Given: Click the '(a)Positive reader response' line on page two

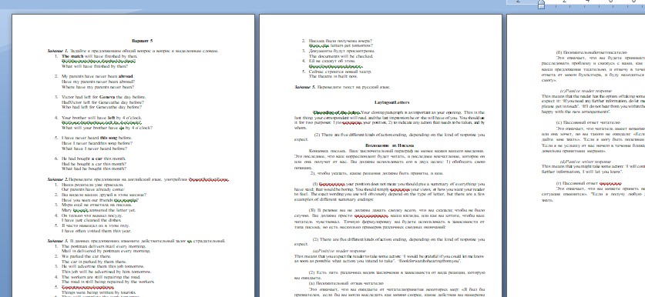Looking at the screenshot, I should [339, 250].
